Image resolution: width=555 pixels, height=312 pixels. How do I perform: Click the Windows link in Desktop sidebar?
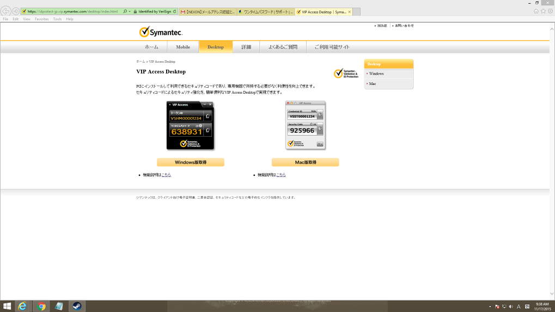pos(376,74)
